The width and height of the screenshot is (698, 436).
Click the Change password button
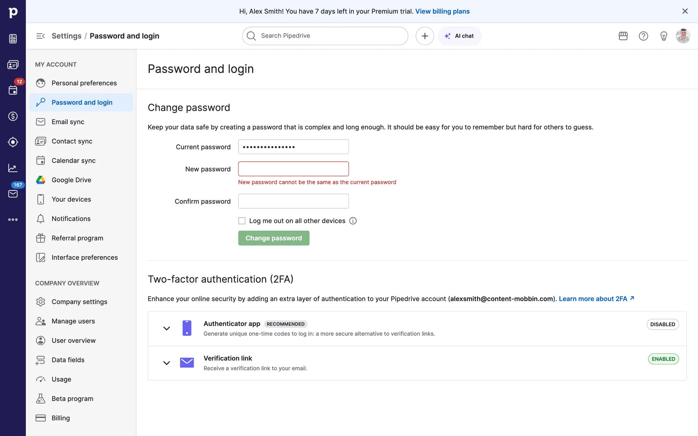coord(274,238)
